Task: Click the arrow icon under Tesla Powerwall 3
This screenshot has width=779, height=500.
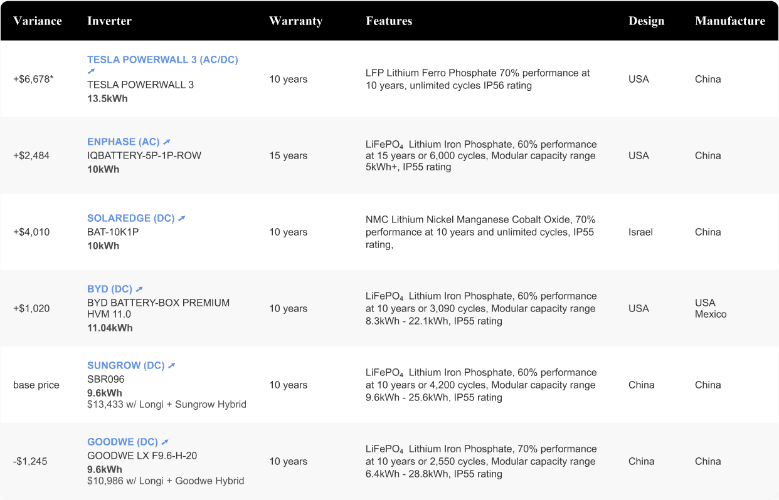Action: pos(91,72)
